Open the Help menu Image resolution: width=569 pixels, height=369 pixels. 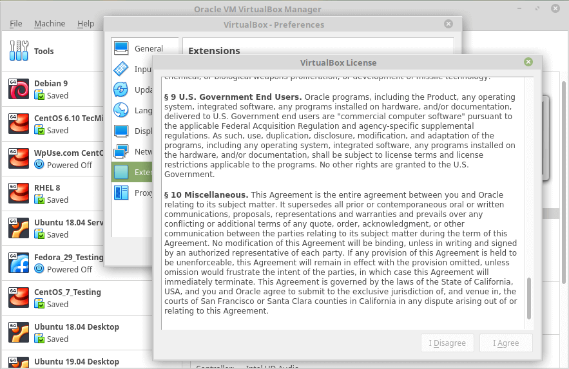click(x=86, y=24)
